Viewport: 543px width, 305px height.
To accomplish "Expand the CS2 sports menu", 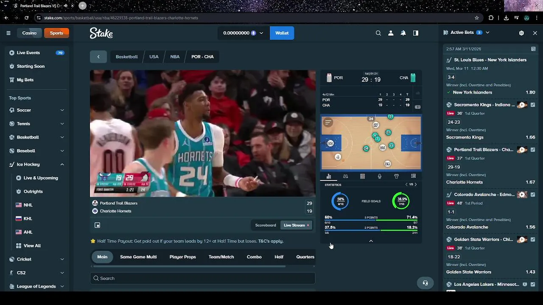I will (x=62, y=273).
